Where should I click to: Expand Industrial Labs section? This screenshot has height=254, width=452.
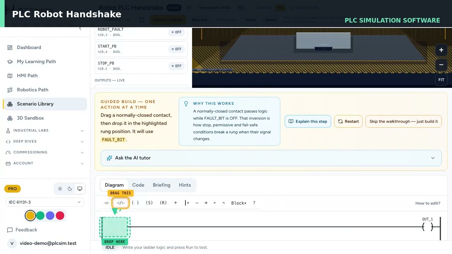pyautogui.click(x=45, y=131)
